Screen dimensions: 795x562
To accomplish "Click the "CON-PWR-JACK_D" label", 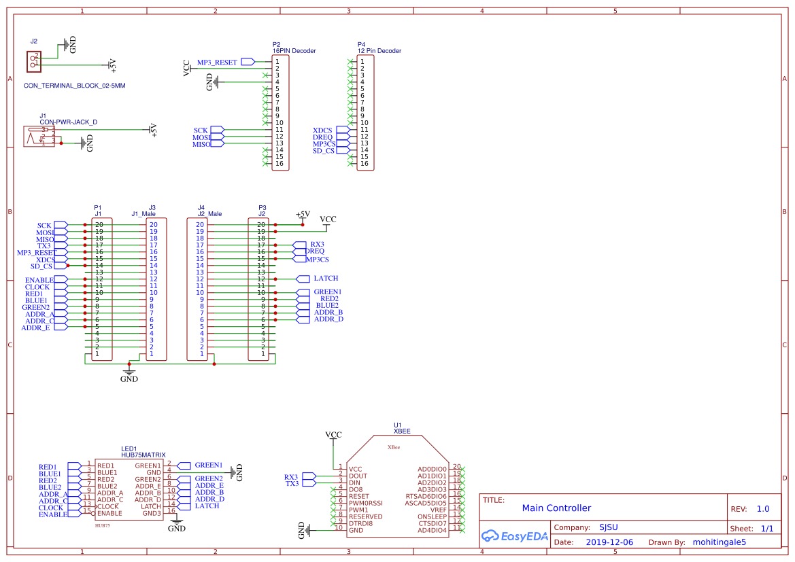I will coord(69,122).
